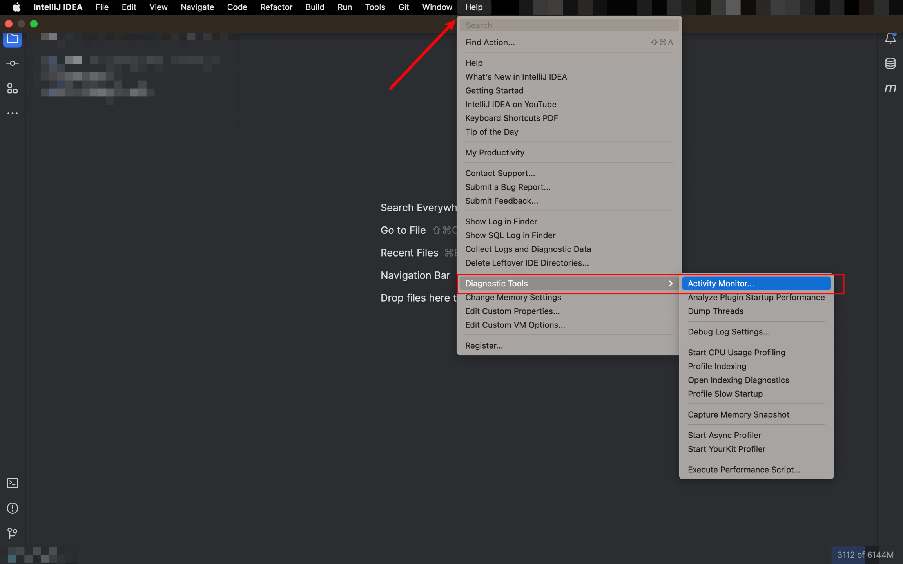Open the View menu
Screen dimensions: 903x564
[x=158, y=7]
